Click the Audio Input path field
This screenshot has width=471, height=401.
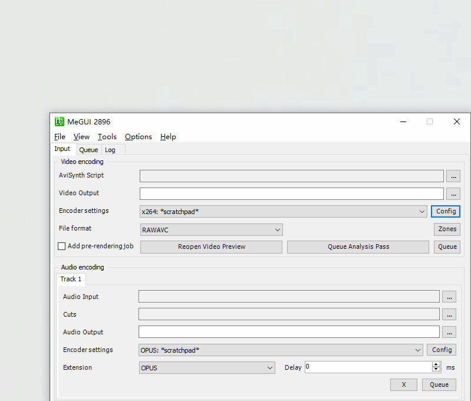(x=289, y=297)
